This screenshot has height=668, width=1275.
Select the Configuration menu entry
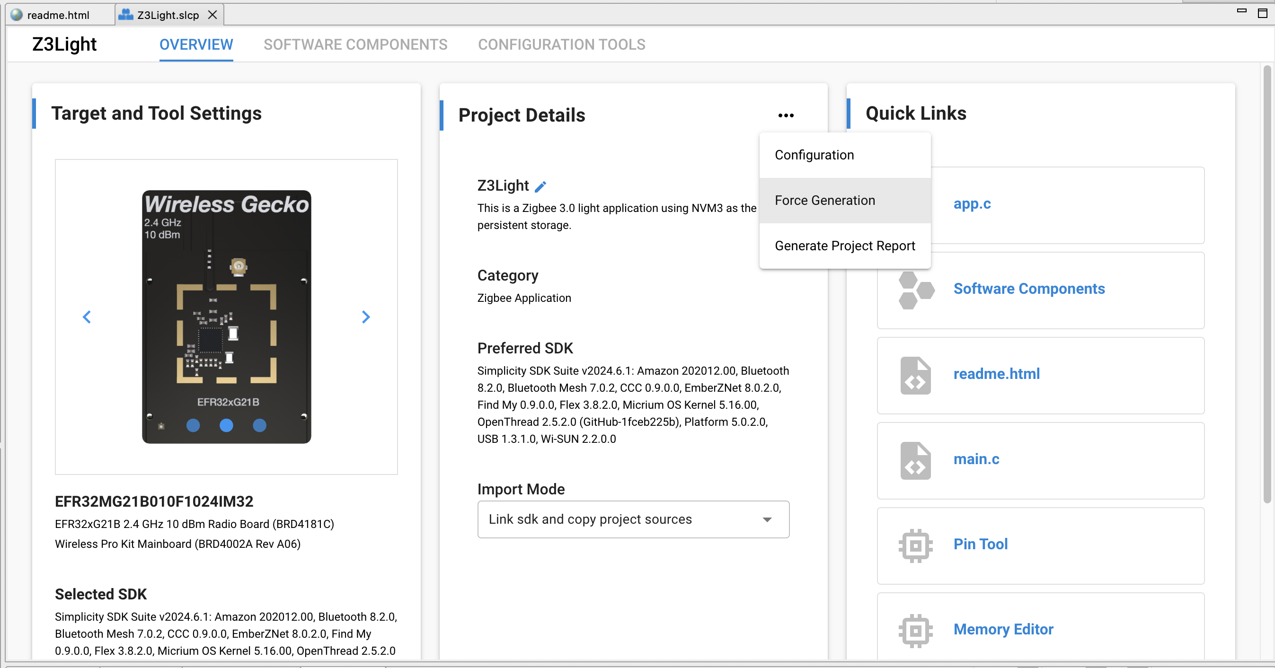pos(845,155)
